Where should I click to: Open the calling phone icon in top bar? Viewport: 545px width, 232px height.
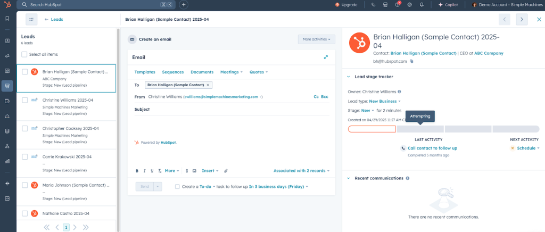coord(373,5)
